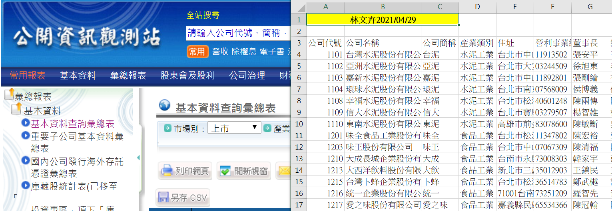Open the 常用報表 navigation menu
This screenshot has width=612, height=211.
[x=28, y=75]
